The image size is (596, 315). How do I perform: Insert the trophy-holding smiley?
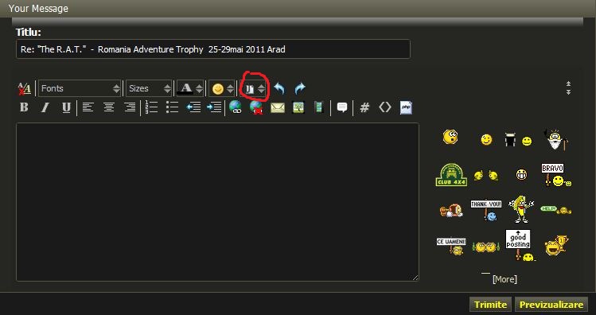(x=556, y=246)
